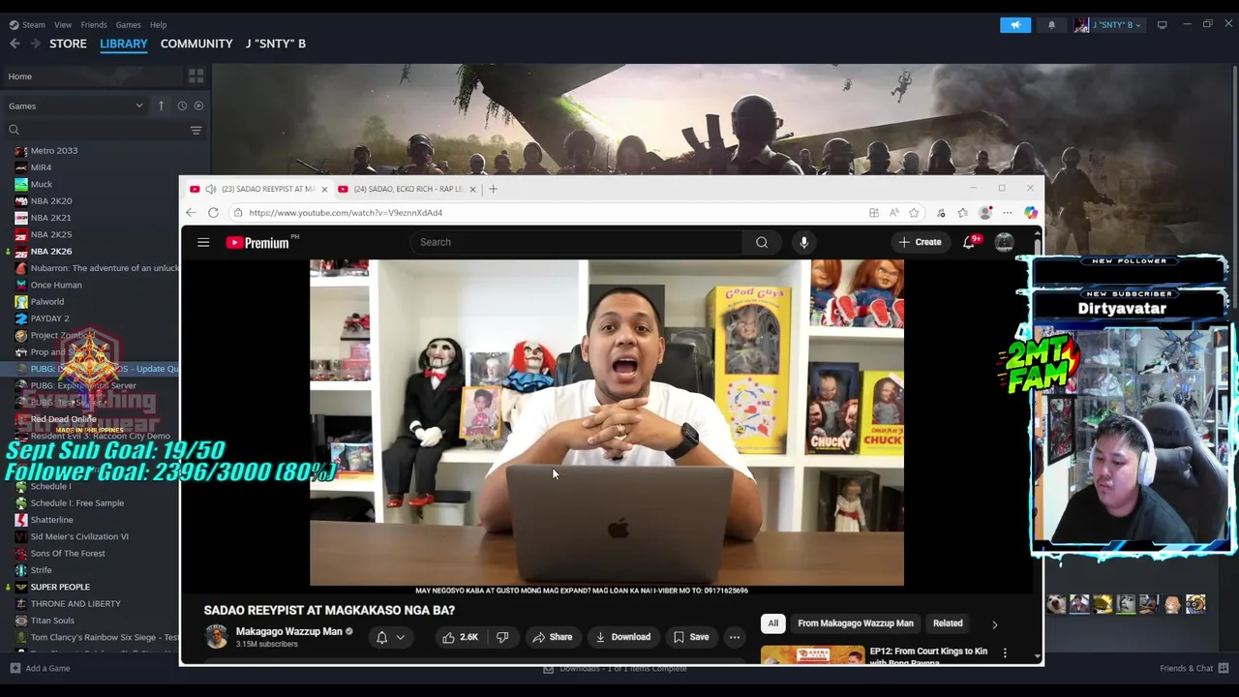The height and width of the screenshot is (697, 1239).
Task: Show recent games clock filter in Steam
Action: (181, 106)
